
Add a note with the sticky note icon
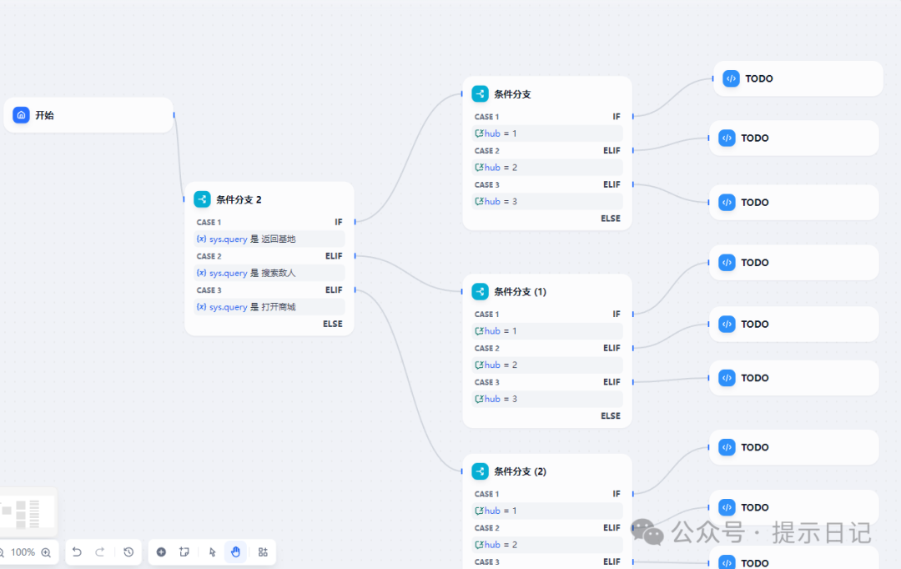pos(184,552)
